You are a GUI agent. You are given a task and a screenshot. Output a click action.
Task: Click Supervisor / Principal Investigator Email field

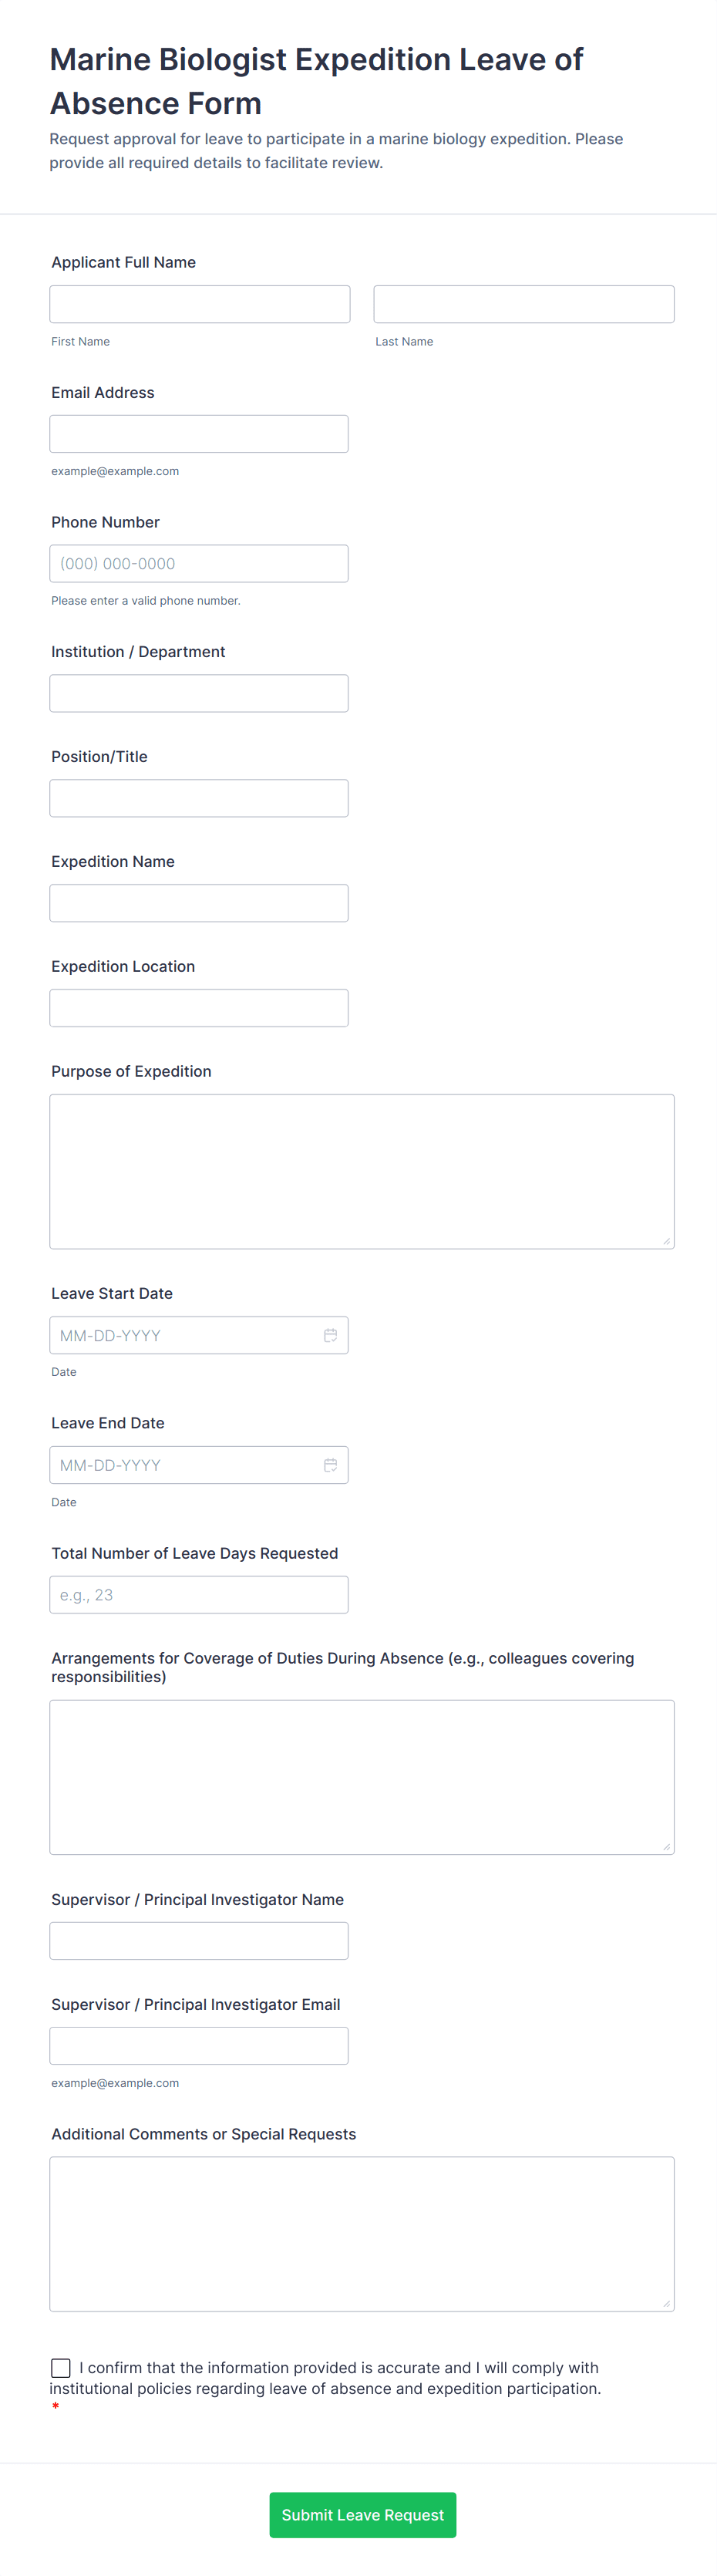coord(199,2046)
